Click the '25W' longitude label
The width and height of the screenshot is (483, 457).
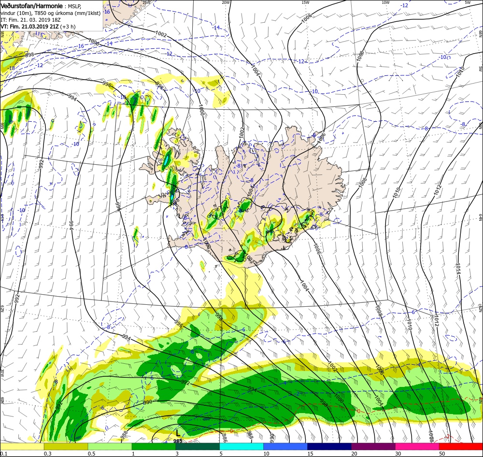pos(146,2)
